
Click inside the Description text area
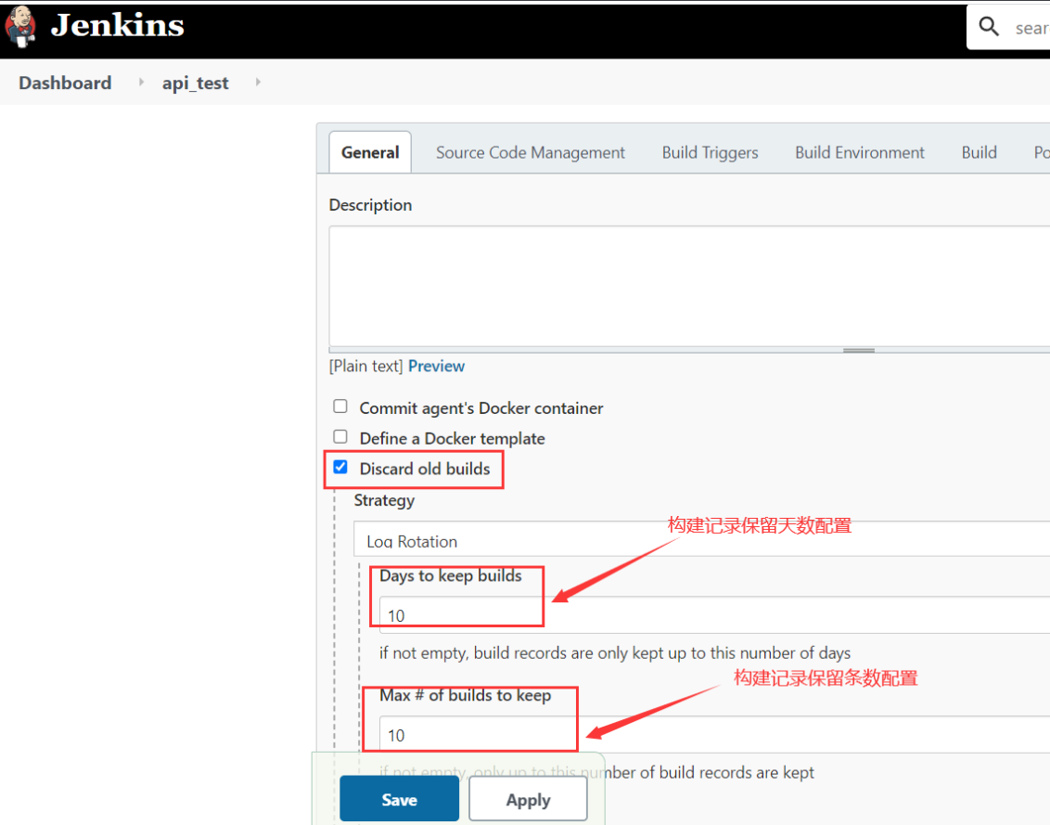tap(689, 286)
